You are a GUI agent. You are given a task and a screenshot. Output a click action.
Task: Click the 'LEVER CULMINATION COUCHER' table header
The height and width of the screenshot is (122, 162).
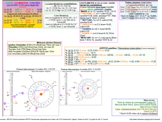pos(23,3)
